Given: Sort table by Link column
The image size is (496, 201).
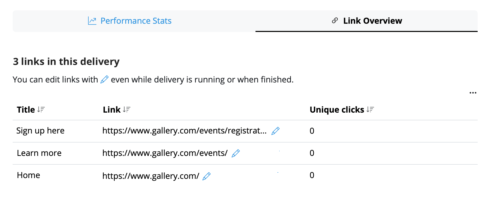Looking at the screenshot, I should [127, 110].
